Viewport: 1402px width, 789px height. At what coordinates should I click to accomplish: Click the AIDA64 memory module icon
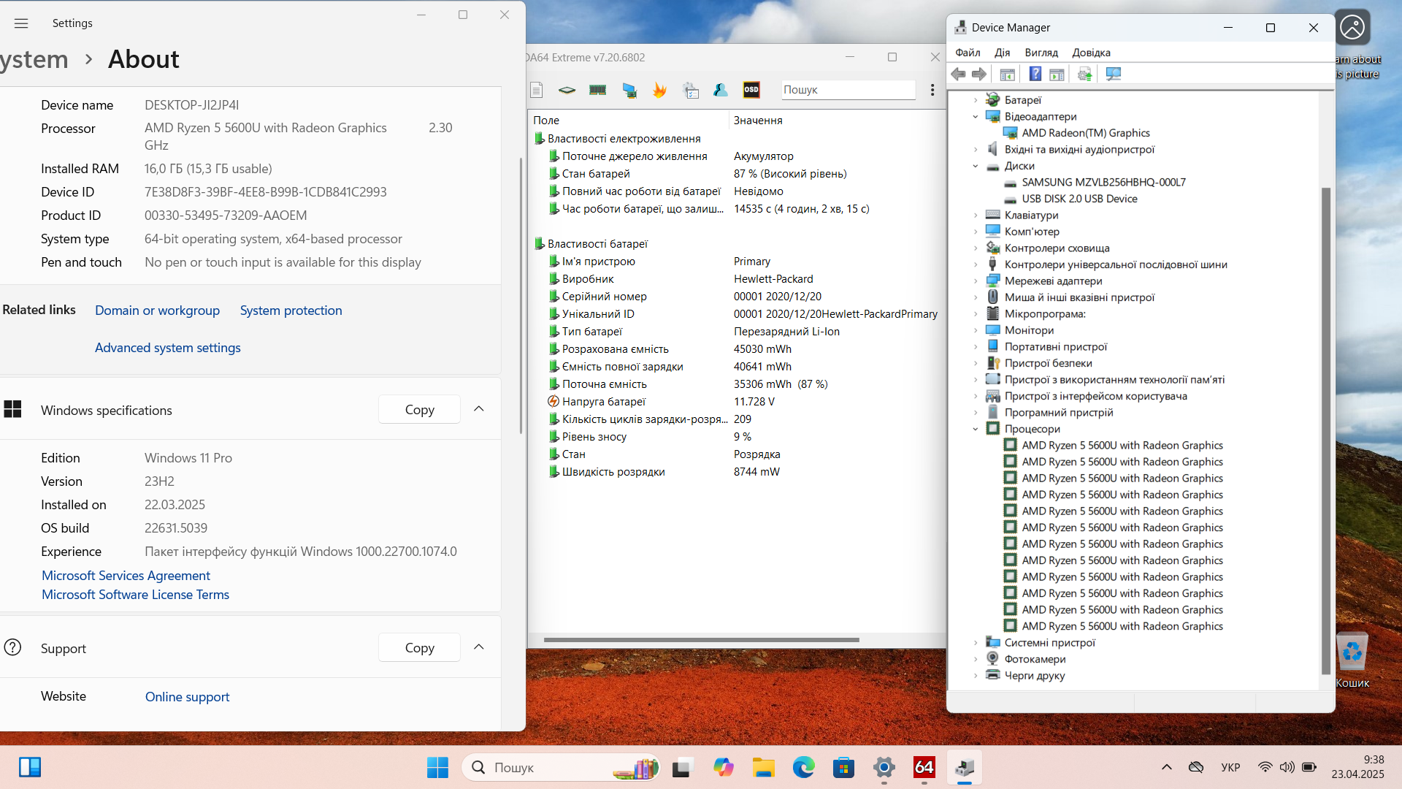coord(598,90)
